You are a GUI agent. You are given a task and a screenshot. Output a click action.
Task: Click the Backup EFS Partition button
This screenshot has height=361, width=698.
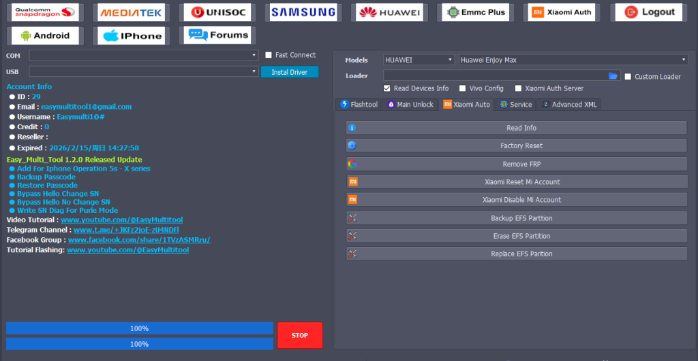[x=517, y=218]
